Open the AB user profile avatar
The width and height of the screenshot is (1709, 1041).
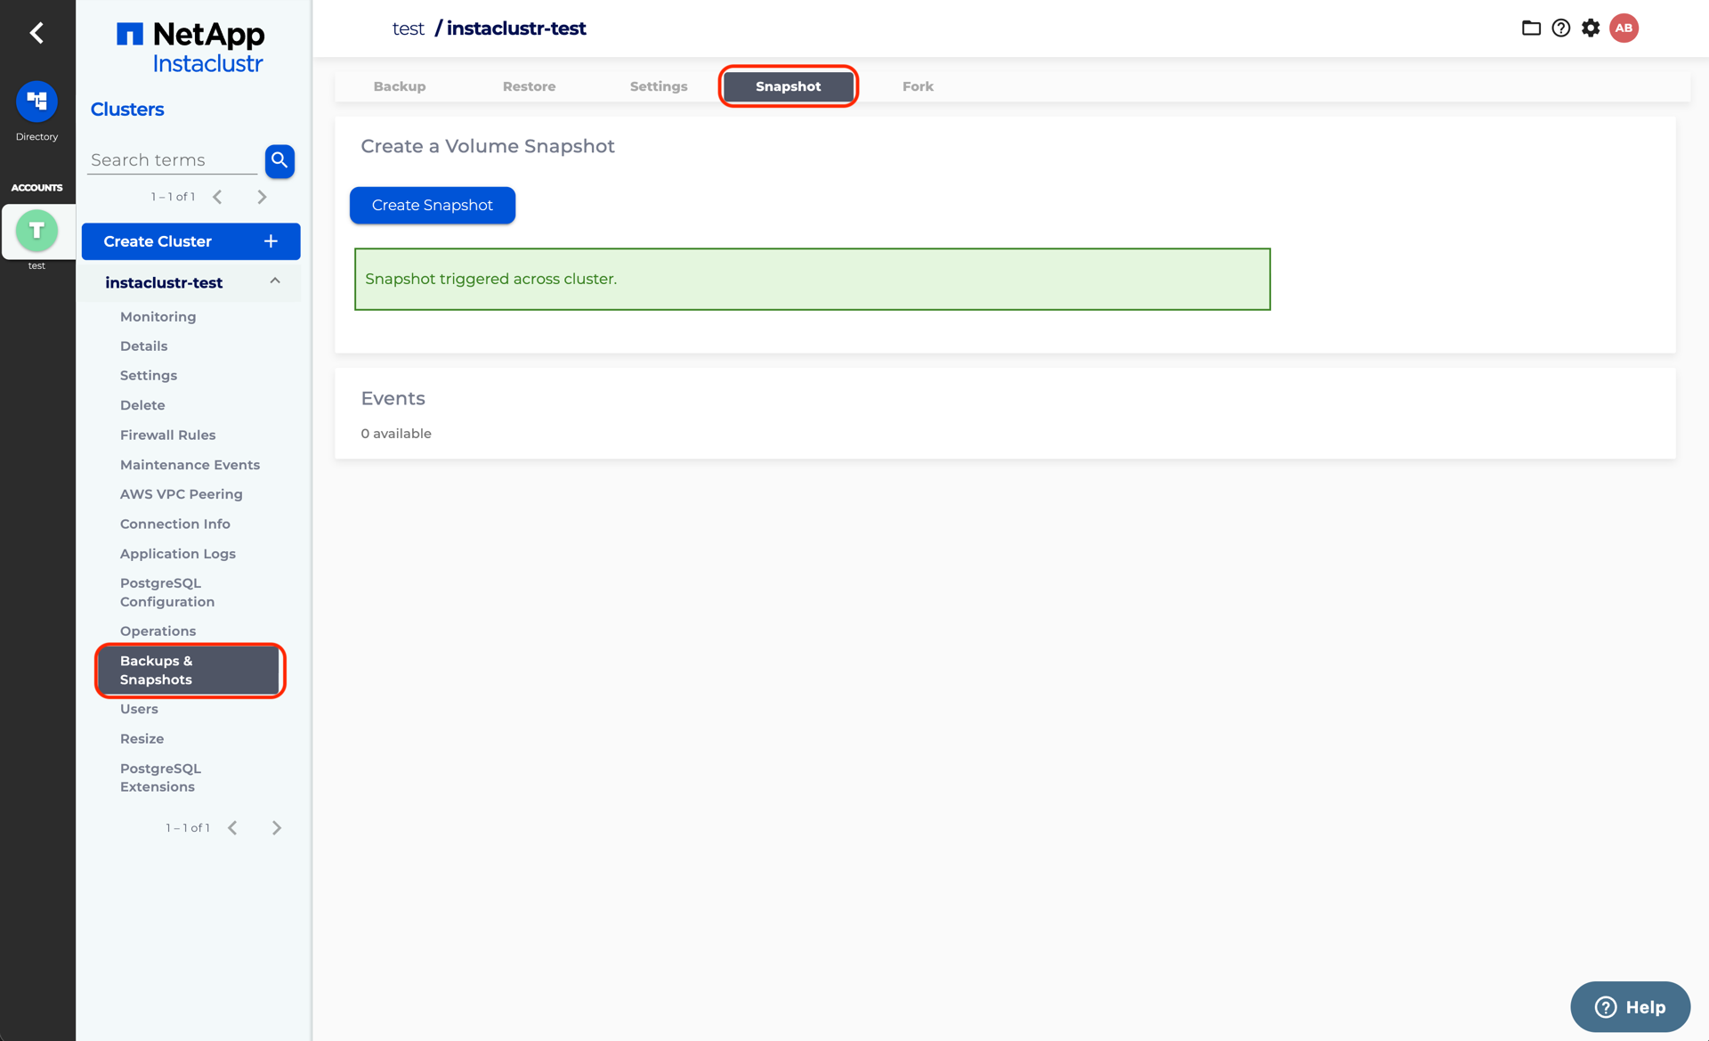pyautogui.click(x=1624, y=28)
